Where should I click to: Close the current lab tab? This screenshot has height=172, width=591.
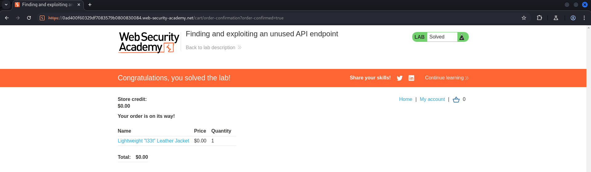click(x=79, y=5)
